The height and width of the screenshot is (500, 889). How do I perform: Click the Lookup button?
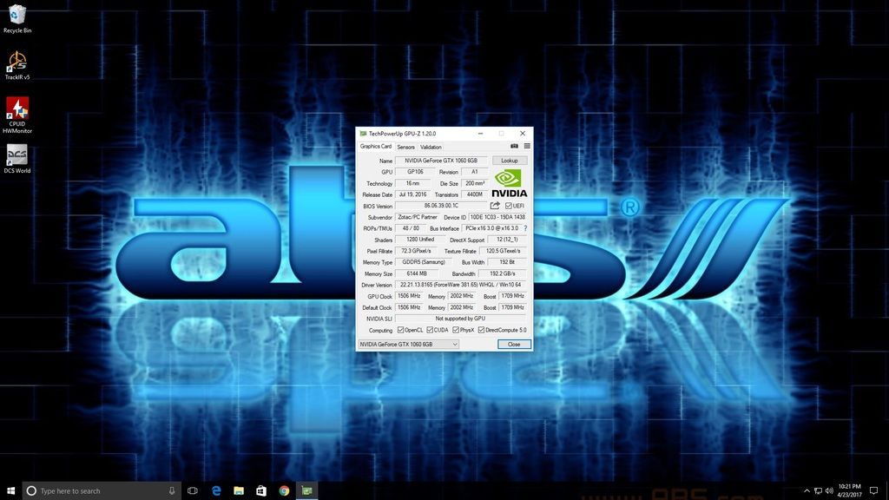coord(510,161)
